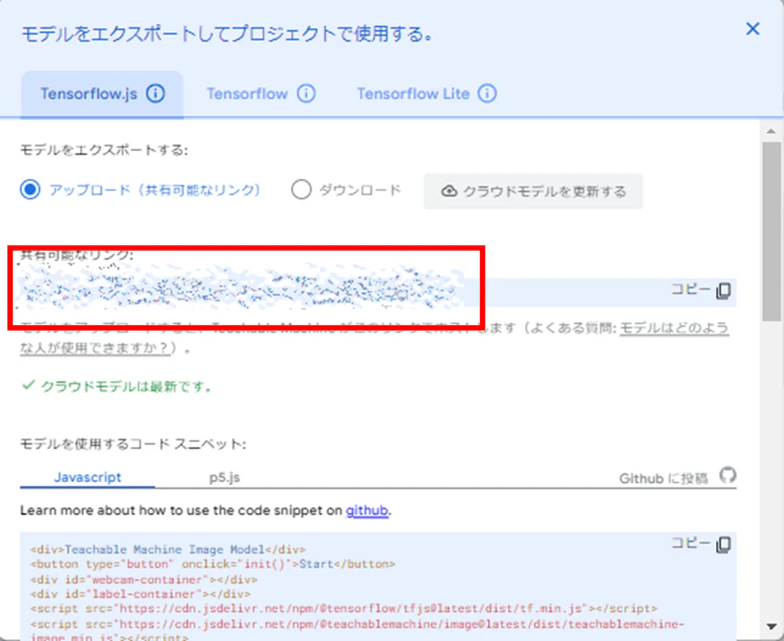Click the scrollbar down arrow
The width and height of the screenshot is (784, 641).
point(771,626)
